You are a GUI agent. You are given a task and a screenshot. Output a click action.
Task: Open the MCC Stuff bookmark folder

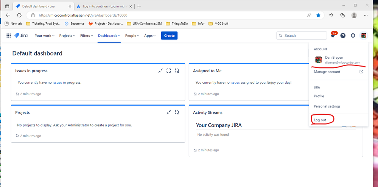[218, 23]
